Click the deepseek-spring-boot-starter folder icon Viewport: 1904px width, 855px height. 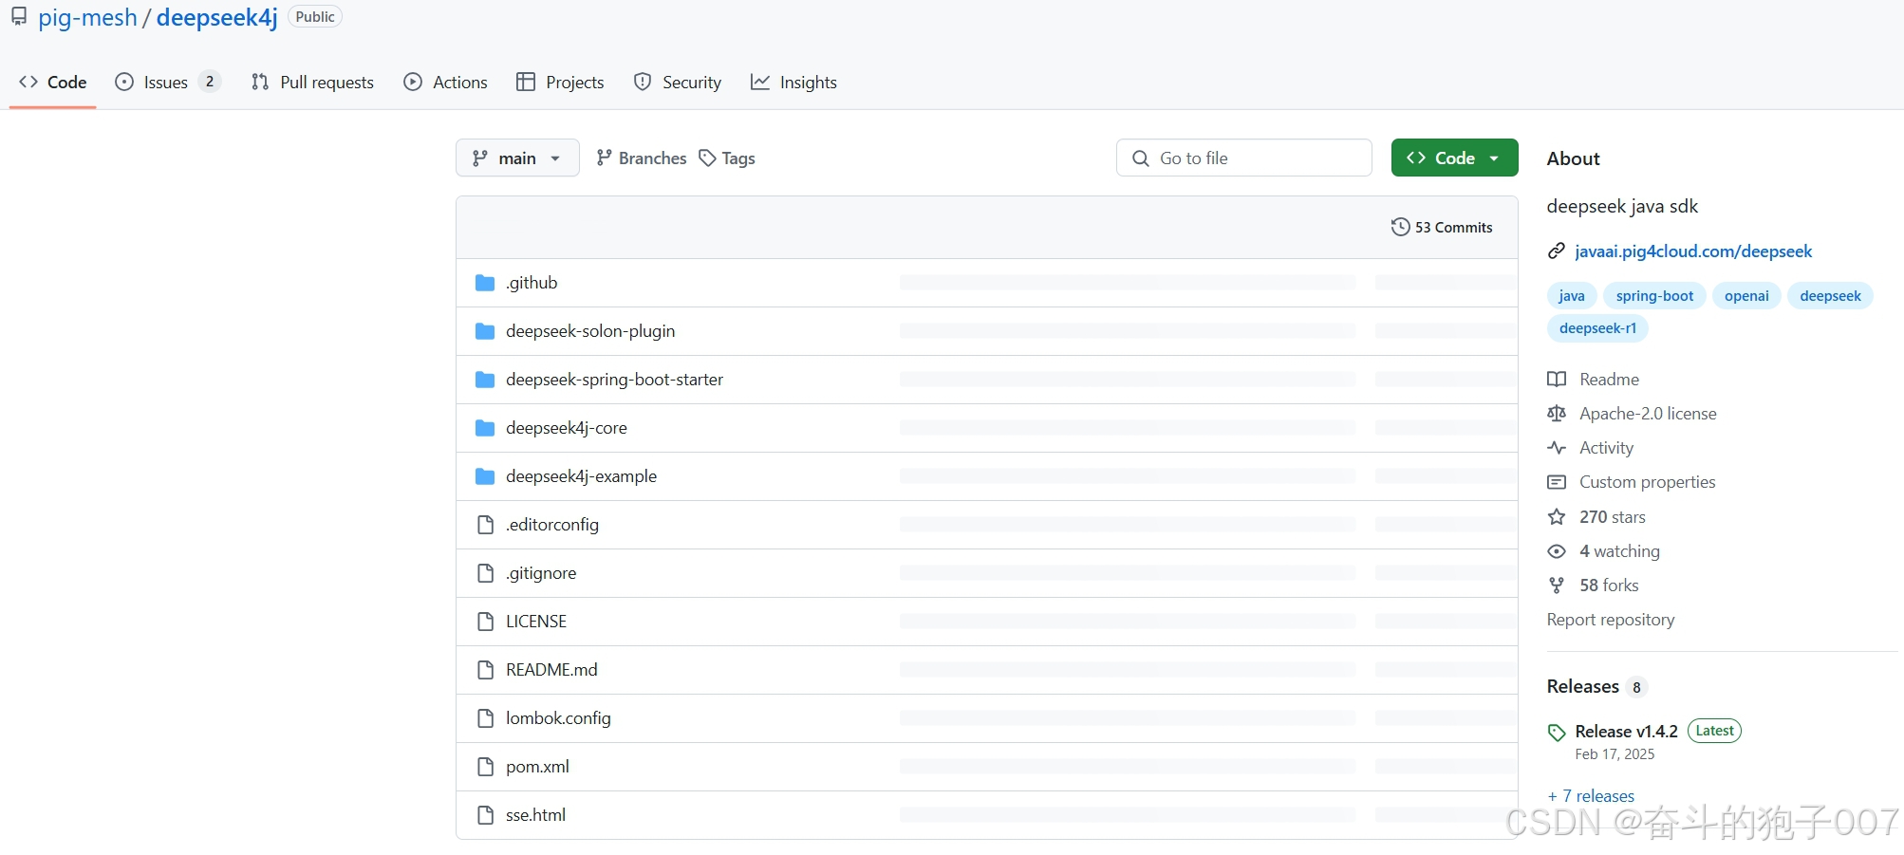pos(485,380)
